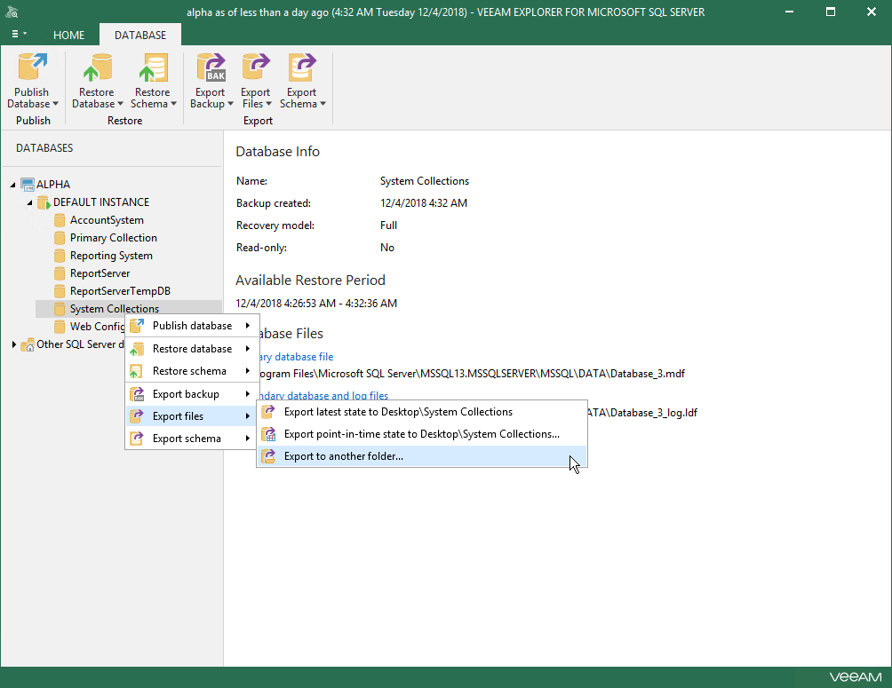Switch to the DATABASE ribbon tab

click(140, 35)
